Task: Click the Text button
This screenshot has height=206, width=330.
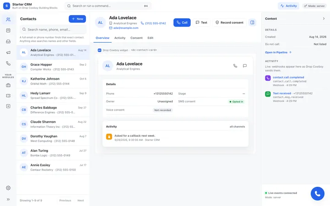Action: pyautogui.click(x=201, y=22)
